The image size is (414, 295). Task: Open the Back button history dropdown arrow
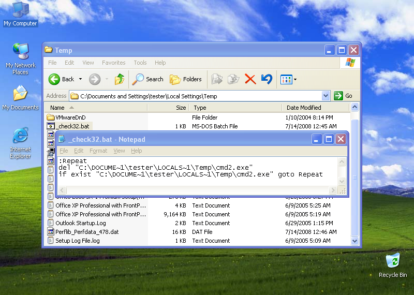tap(80, 79)
